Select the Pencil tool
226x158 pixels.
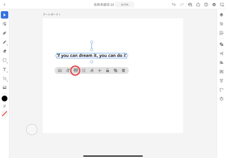click(x=5, y=42)
